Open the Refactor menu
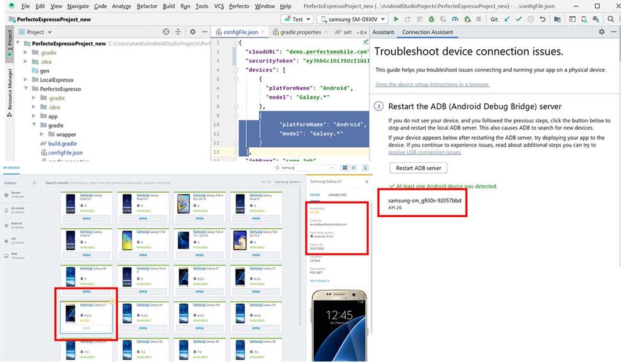621x362 pixels. click(x=147, y=6)
